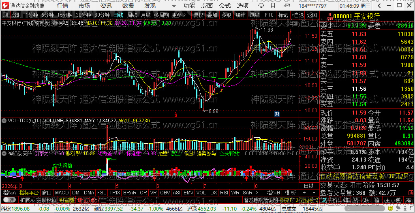The width and height of the screenshot is (415, 213).
Task: Expand the 扩展∧ panel
Action: click(26, 200)
